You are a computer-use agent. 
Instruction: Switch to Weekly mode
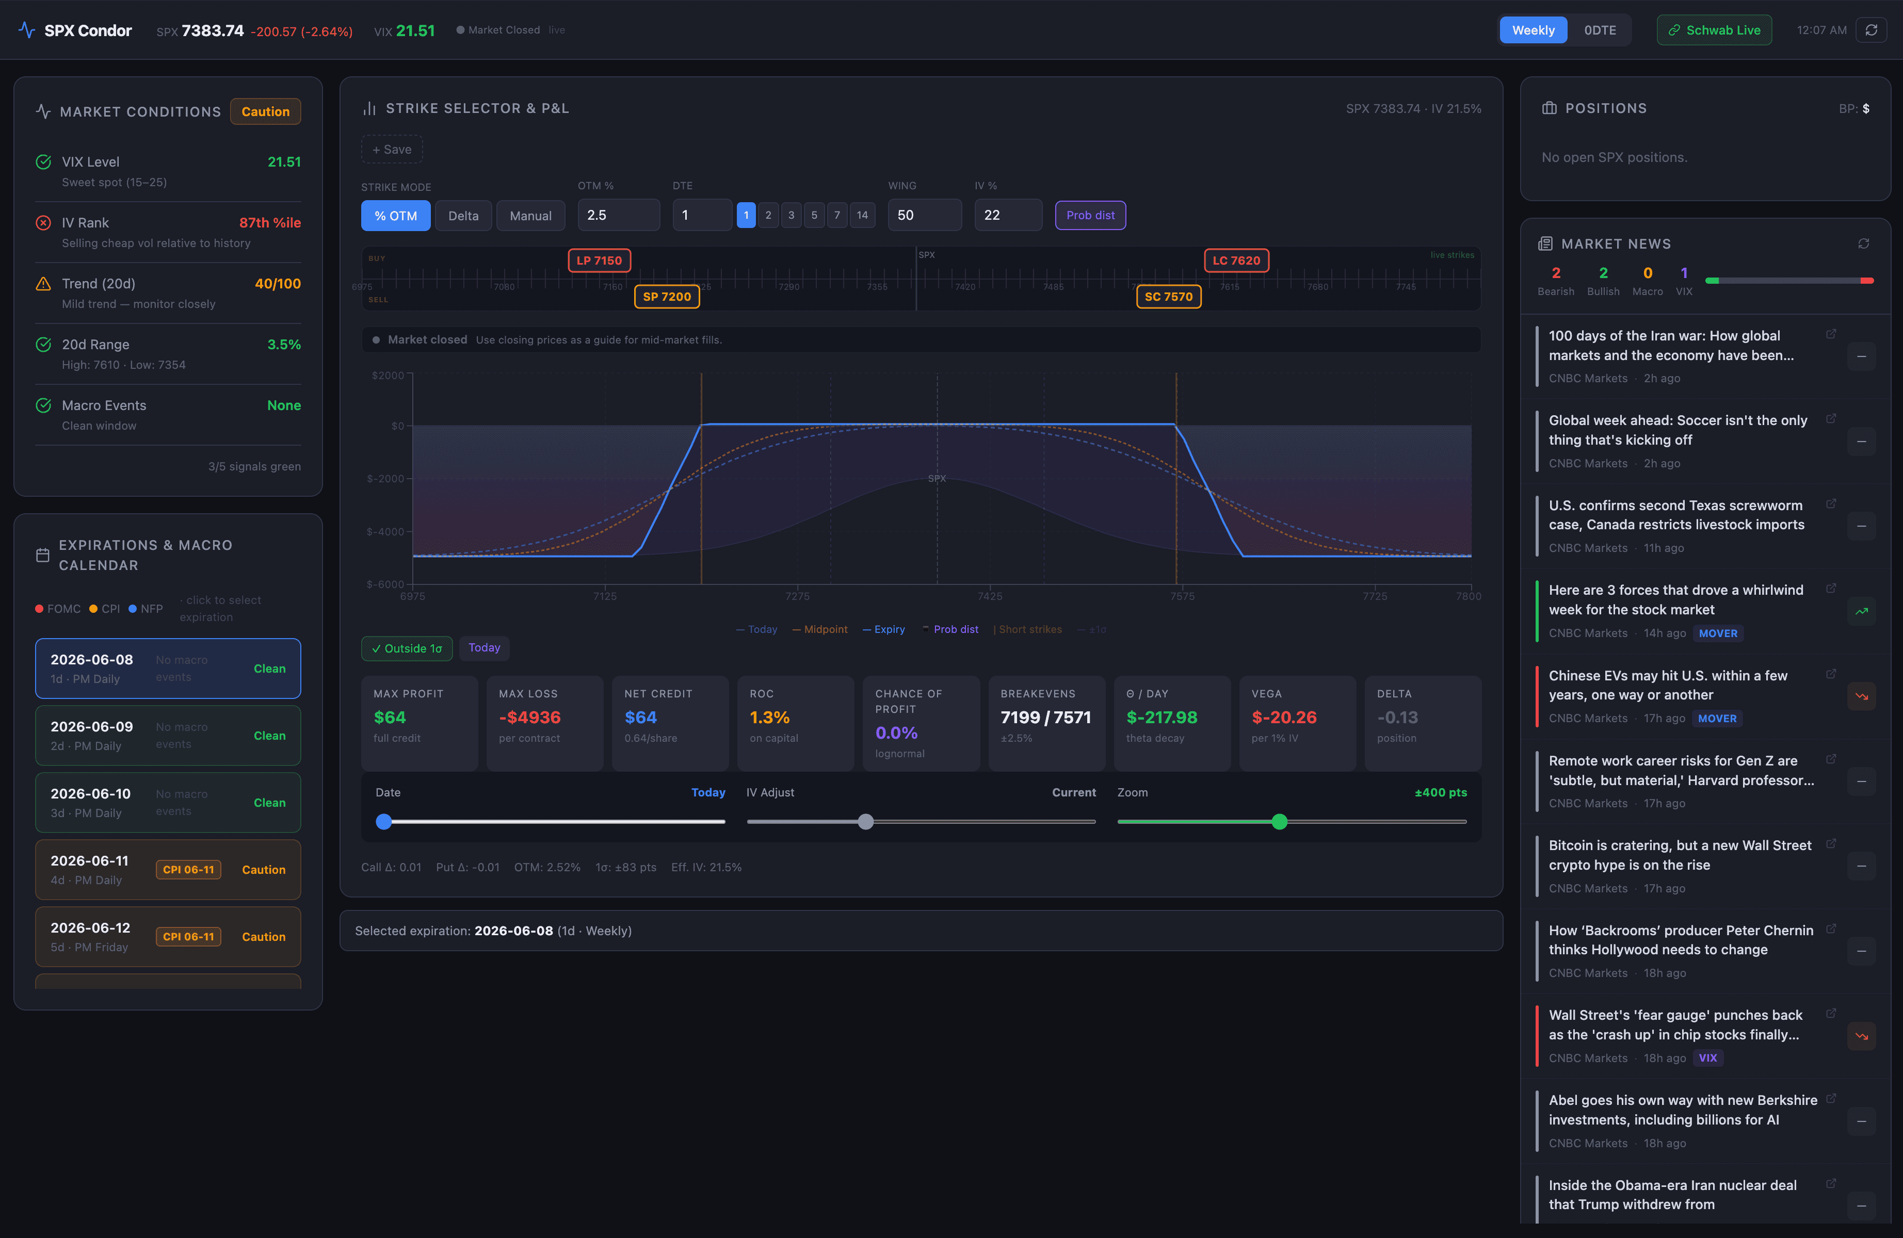pyautogui.click(x=1533, y=30)
